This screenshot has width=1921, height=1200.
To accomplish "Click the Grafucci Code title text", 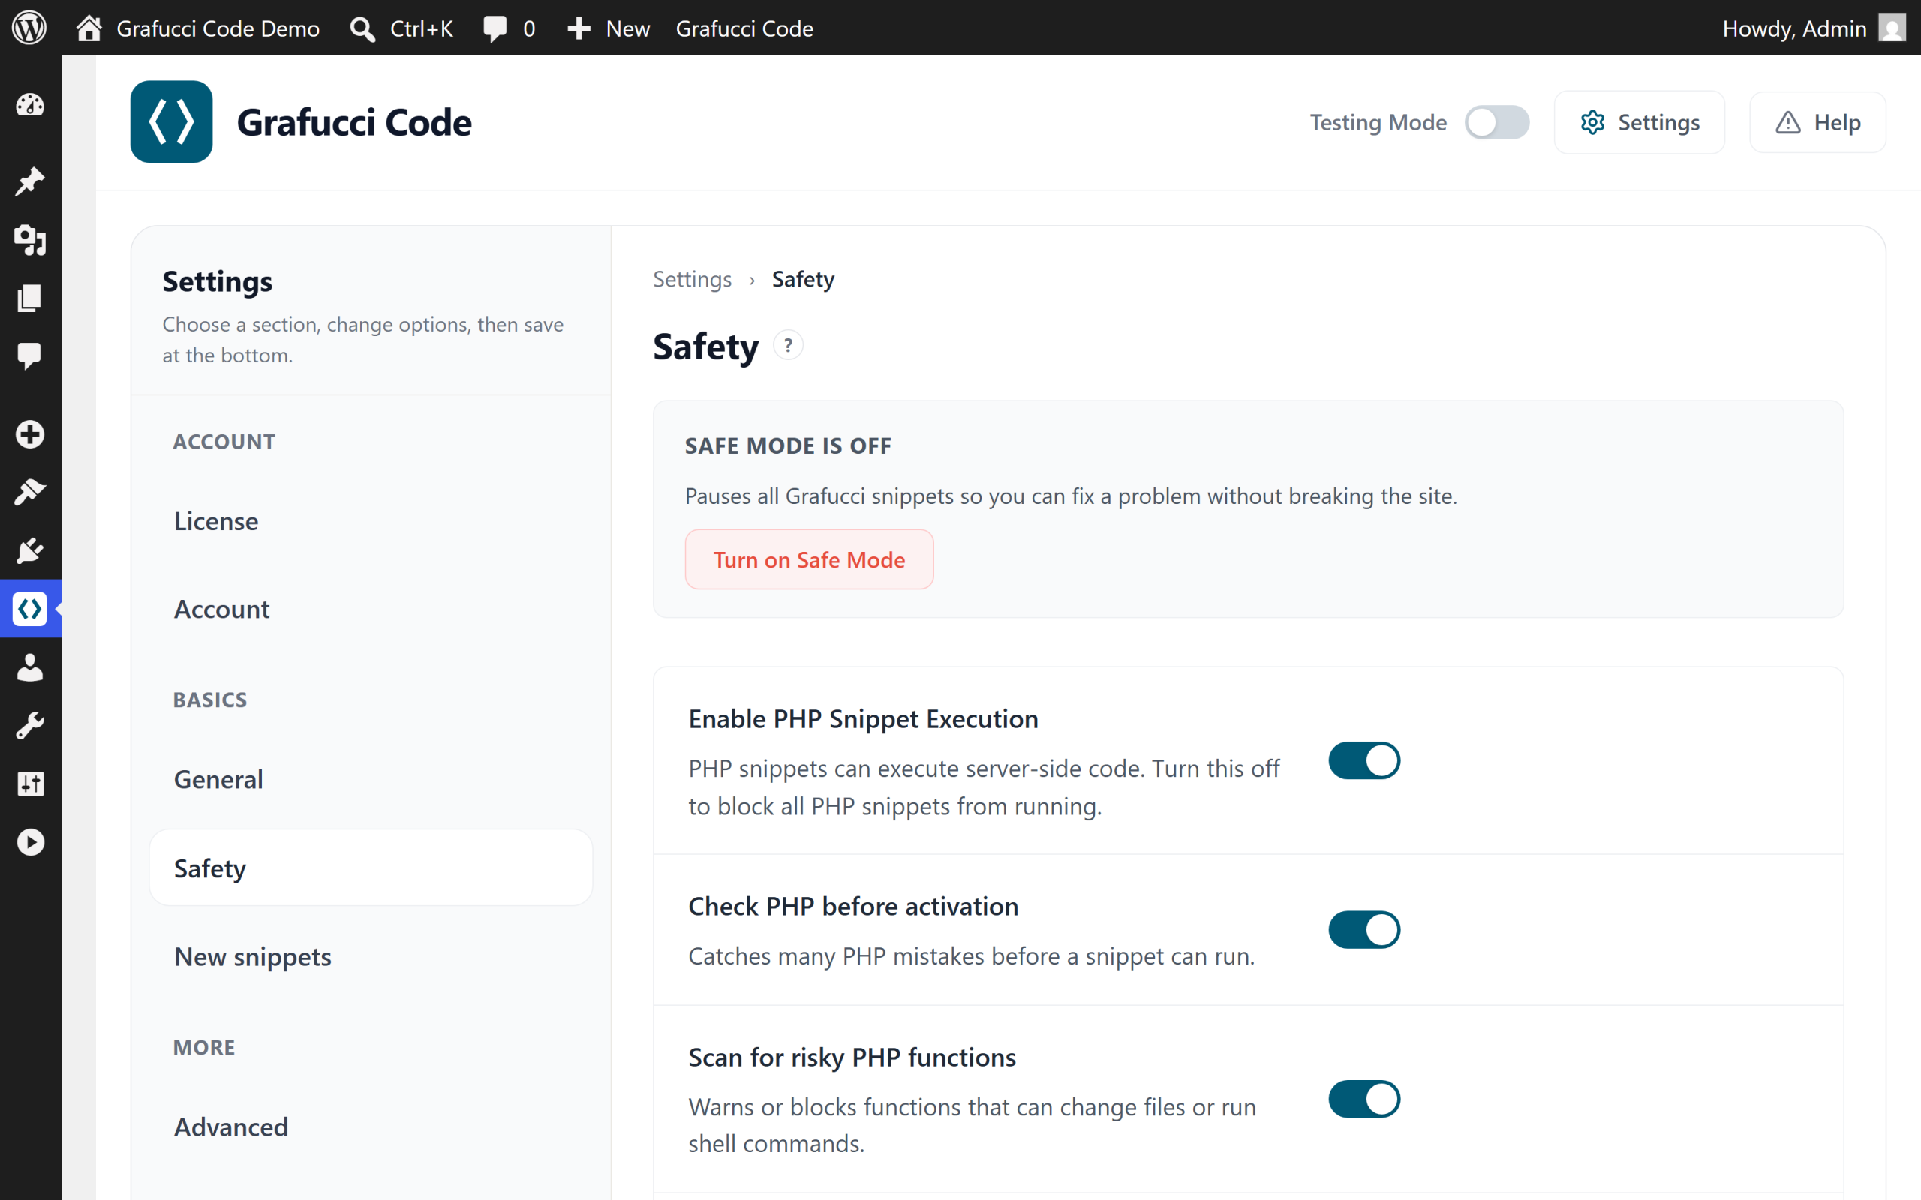I will 354,122.
